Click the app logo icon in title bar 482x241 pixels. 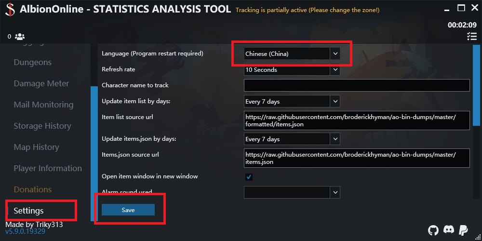point(10,9)
